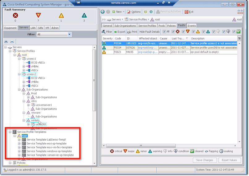
Task: Select the ucsesx1 service profile icon
Action: pyautogui.click(x=24, y=59)
